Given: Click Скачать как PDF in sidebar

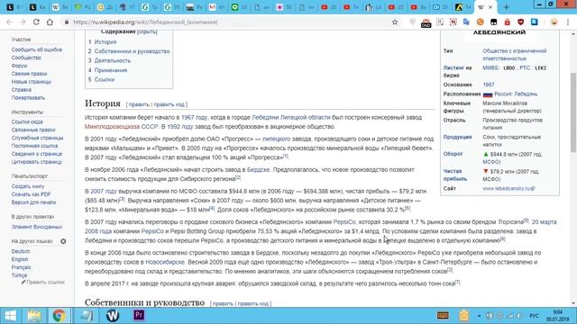Looking at the screenshot, I should (31, 194).
